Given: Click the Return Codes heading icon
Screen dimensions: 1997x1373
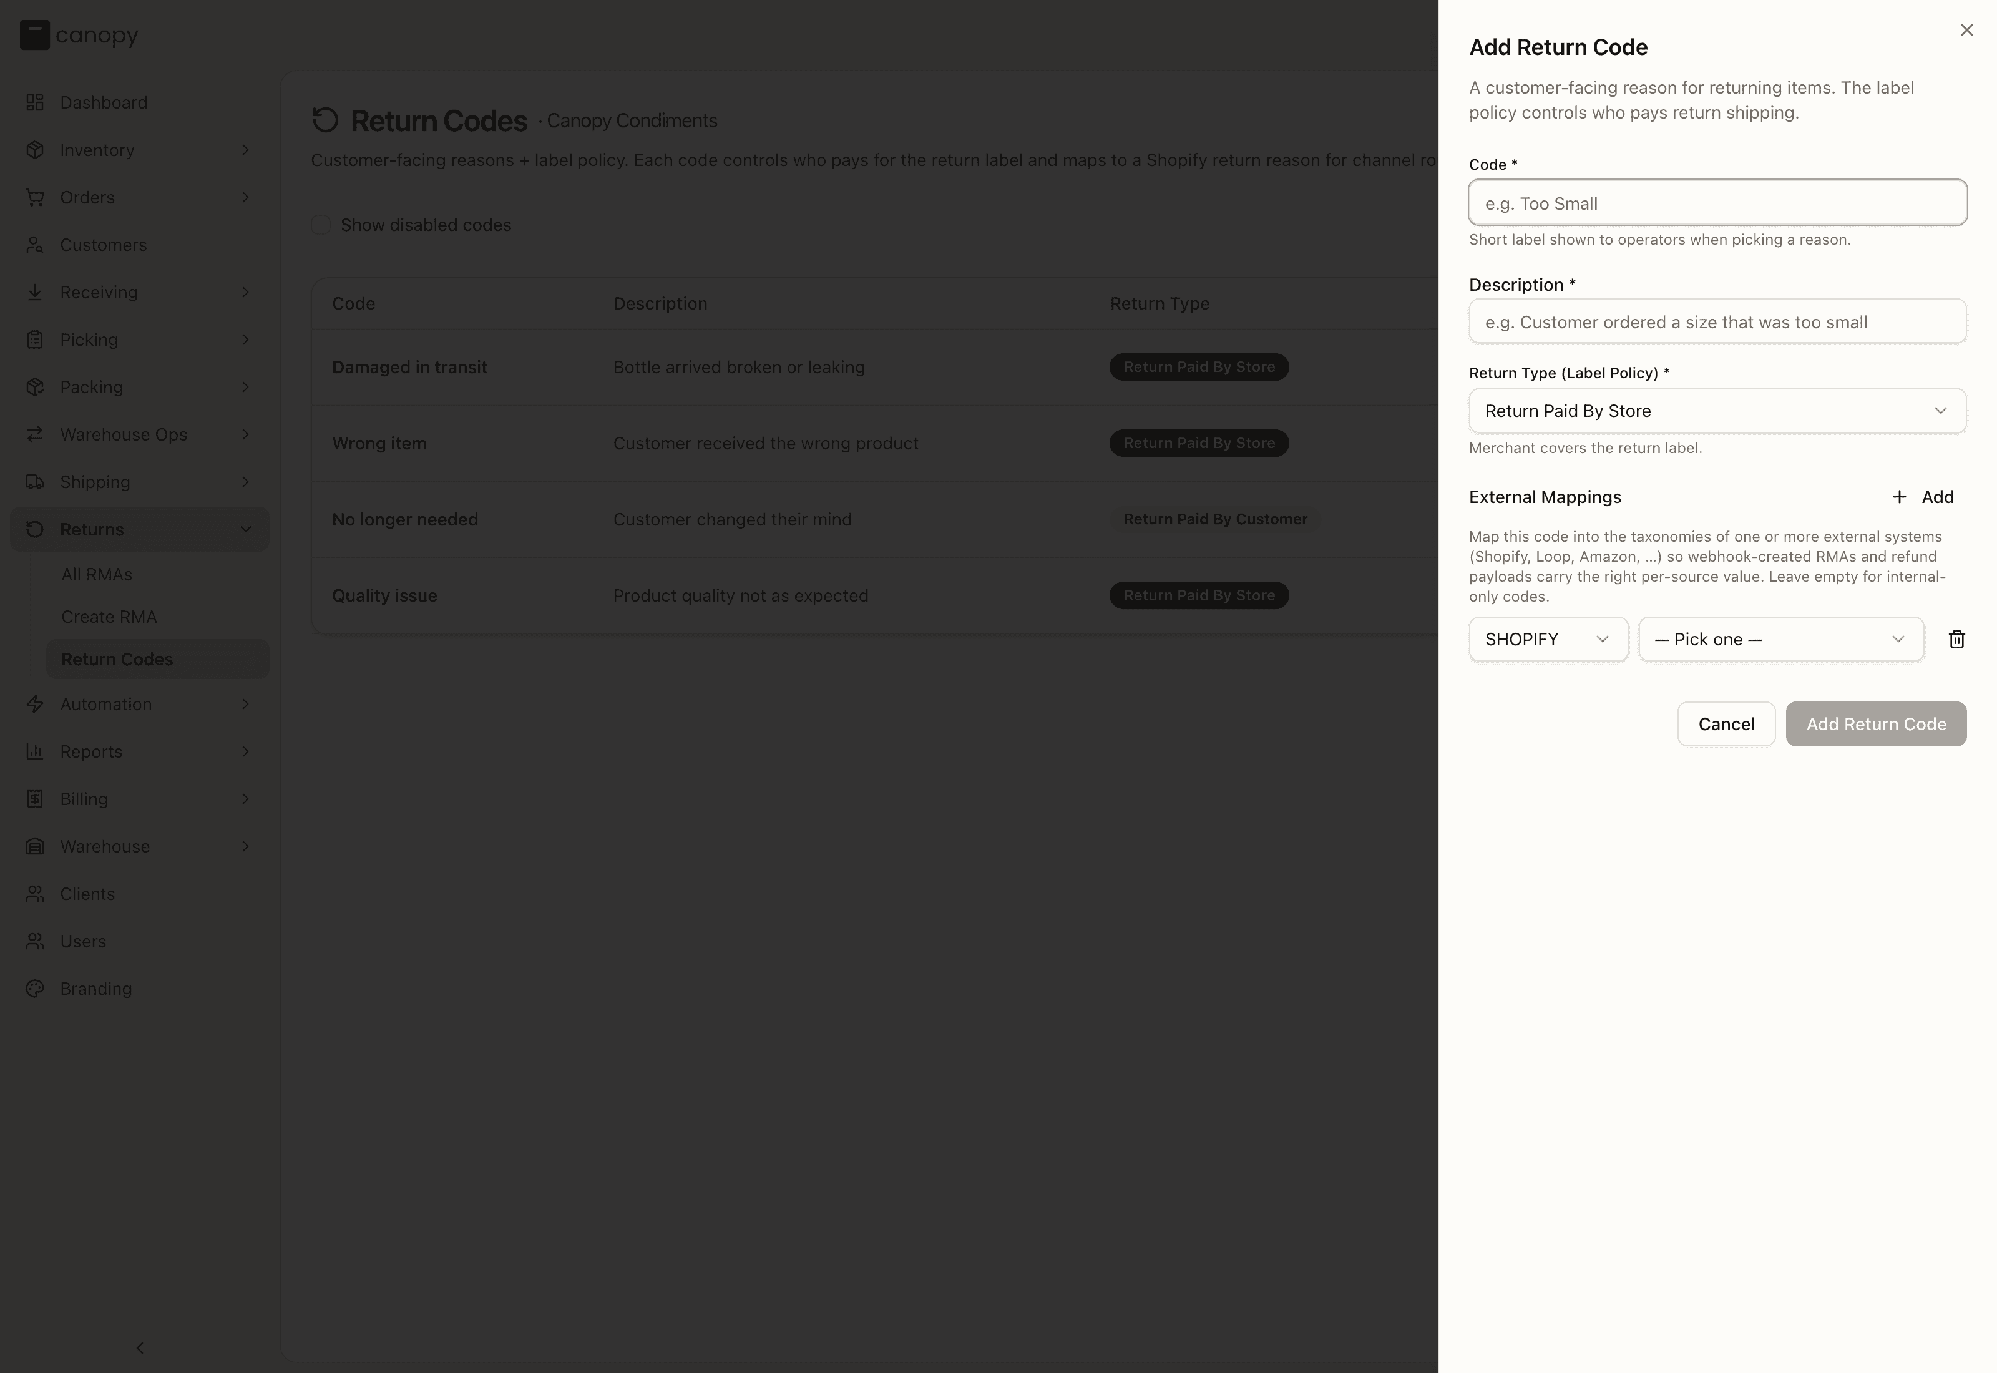Looking at the screenshot, I should (325, 120).
